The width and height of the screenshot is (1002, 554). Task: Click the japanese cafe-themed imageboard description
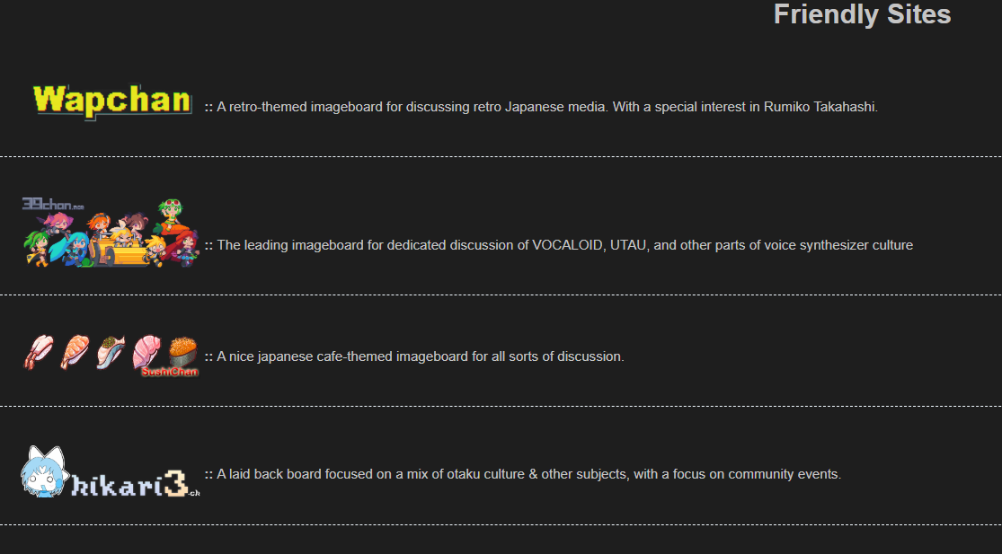420,356
